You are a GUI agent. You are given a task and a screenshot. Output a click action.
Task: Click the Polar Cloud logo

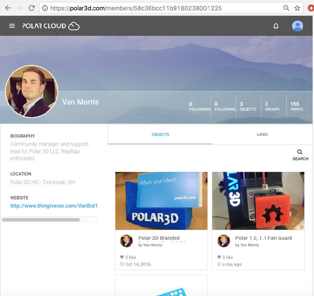[x=51, y=26]
